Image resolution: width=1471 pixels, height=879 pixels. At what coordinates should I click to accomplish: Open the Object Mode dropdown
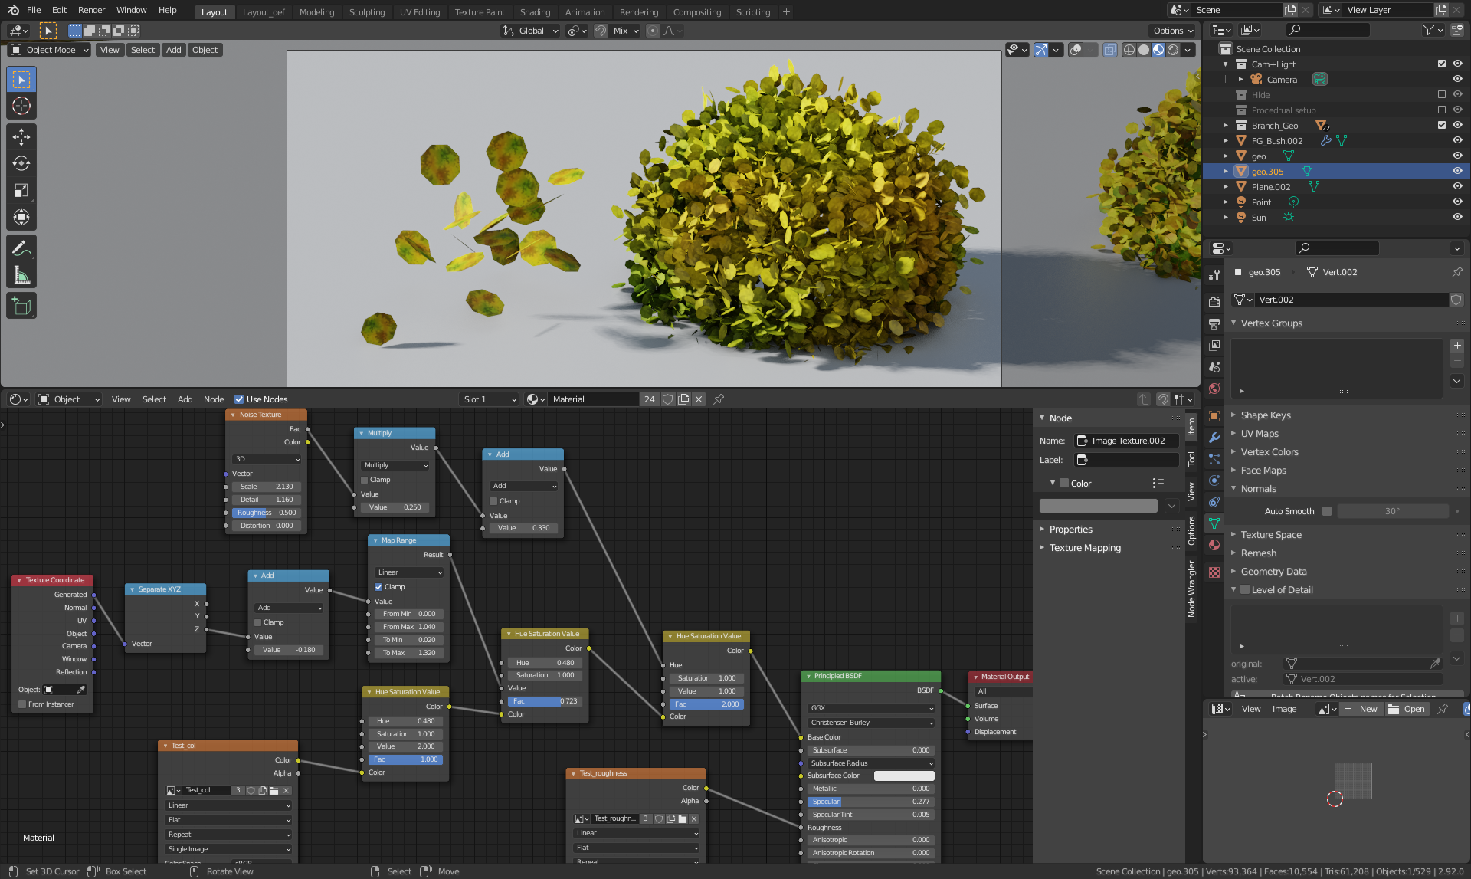click(x=50, y=50)
